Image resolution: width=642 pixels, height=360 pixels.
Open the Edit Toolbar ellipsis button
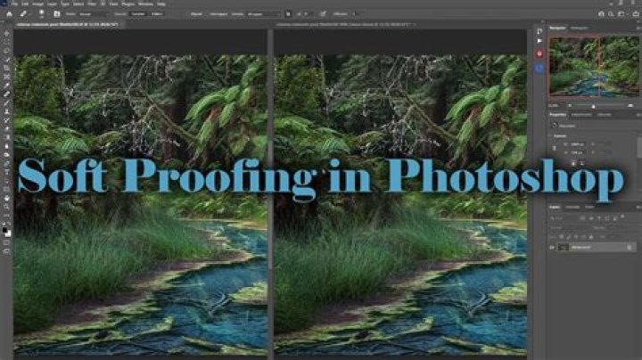pos(6,216)
